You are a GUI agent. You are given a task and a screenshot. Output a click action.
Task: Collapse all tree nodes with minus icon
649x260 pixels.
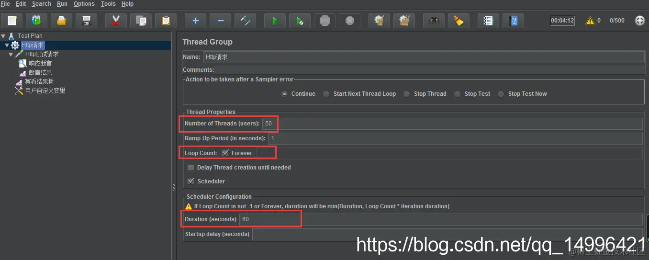click(220, 21)
